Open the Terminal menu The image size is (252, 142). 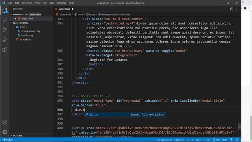(x=61, y=3)
